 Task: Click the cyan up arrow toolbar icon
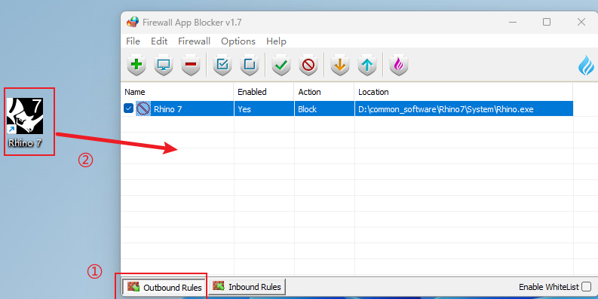click(367, 65)
